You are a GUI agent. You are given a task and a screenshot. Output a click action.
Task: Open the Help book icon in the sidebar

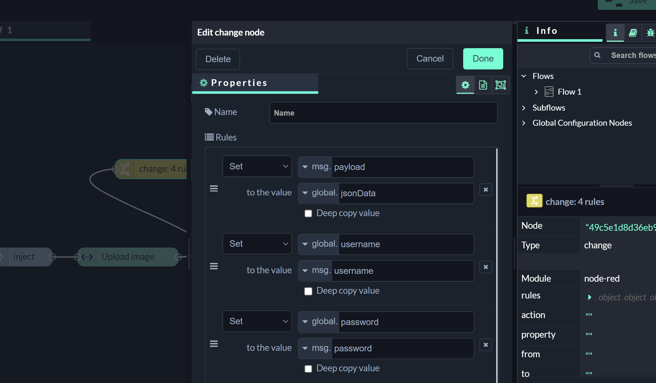tap(633, 33)
